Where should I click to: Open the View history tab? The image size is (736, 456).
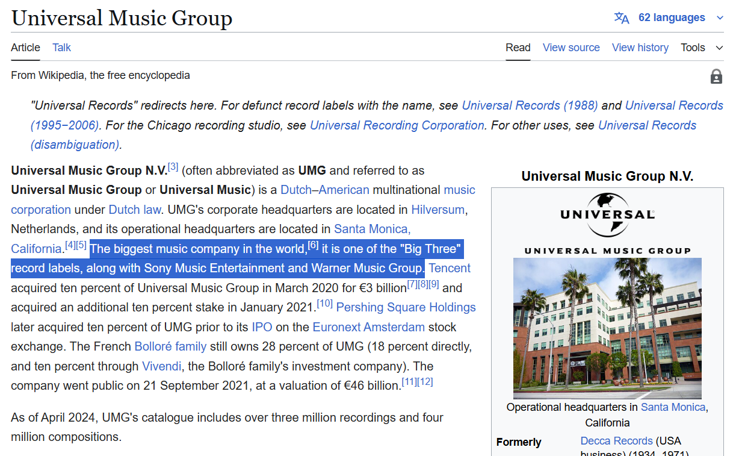[x=640, y=48]
